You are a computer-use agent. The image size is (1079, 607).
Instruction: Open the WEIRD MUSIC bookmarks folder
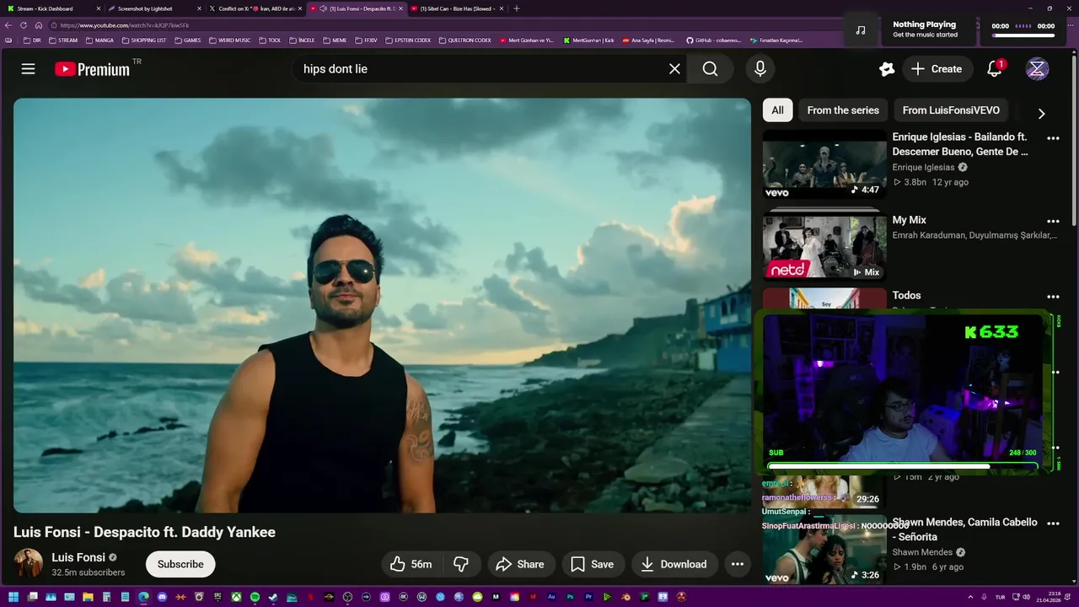point(229,40)
